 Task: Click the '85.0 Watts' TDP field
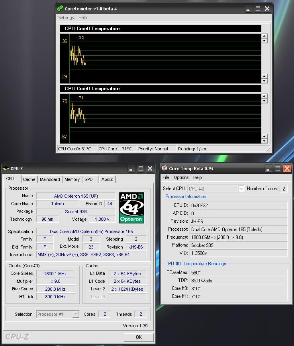point(239,280)
